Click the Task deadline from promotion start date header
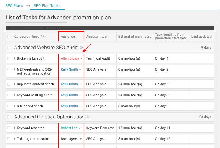Viewport: 220px width, 148px height. pos(171,37)
